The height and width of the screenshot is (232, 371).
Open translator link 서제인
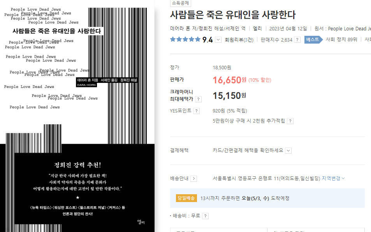pos(232,29)
